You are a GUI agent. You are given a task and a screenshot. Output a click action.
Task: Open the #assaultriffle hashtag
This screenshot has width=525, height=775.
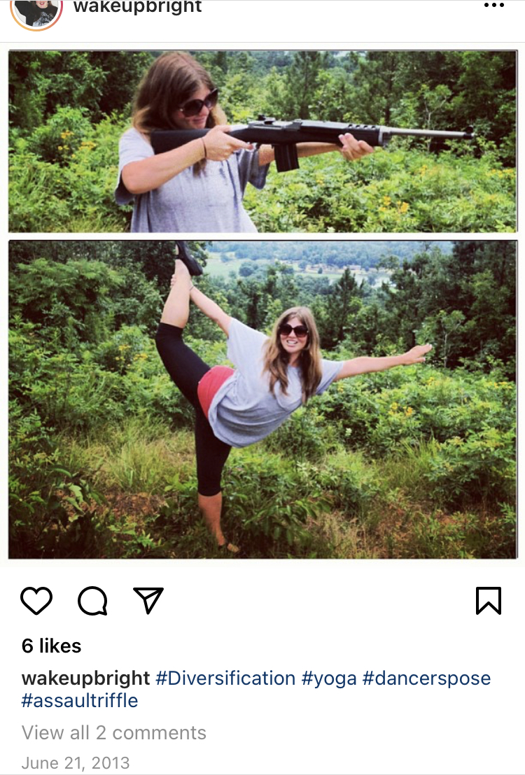(x=80, y=700)
